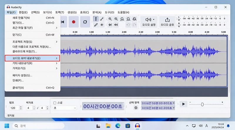This screenshot has height=130, width=235.
Task: Open the 선택(S) menu
Action: point(35,12)
